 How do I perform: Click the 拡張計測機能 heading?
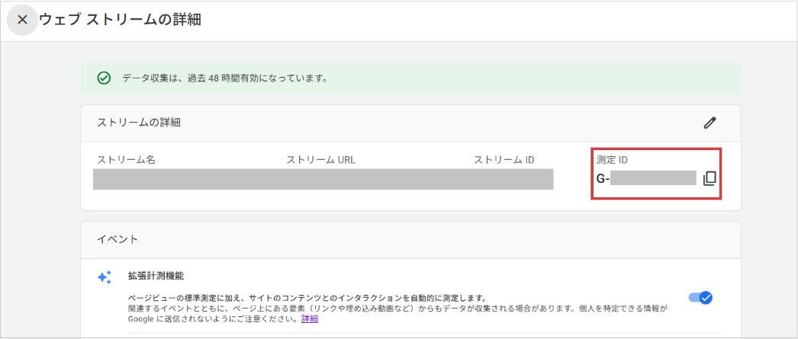pyautogui.click(x=156, y=277)
